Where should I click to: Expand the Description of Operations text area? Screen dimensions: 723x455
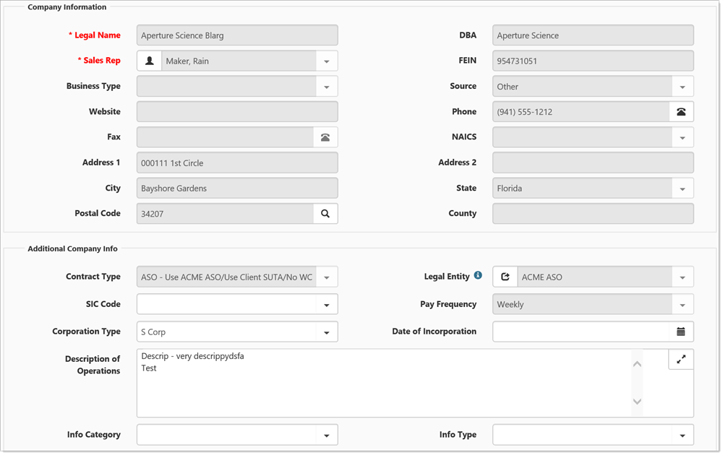[x=681, y=359]
